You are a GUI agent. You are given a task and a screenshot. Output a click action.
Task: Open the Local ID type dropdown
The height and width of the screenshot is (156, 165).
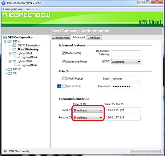pyautogui.click(x=88, y=110)
